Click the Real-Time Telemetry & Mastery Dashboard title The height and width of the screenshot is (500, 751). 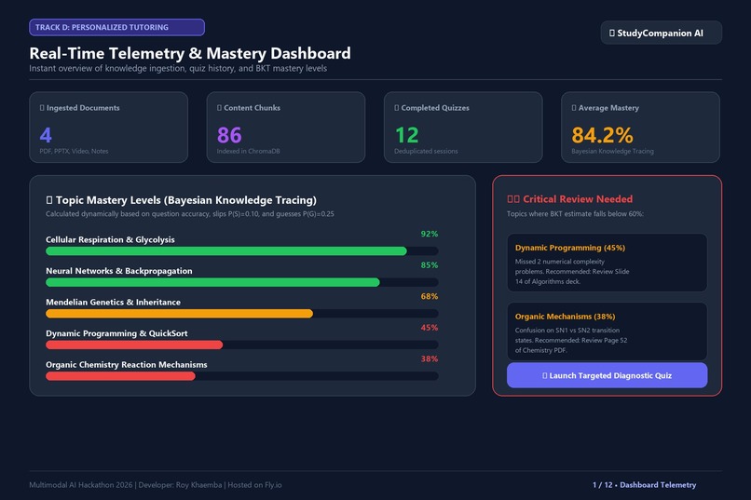190,53
